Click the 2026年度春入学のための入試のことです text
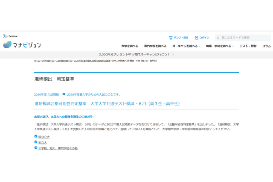This screenshot has height=182, width=273. tap(94, 94)
